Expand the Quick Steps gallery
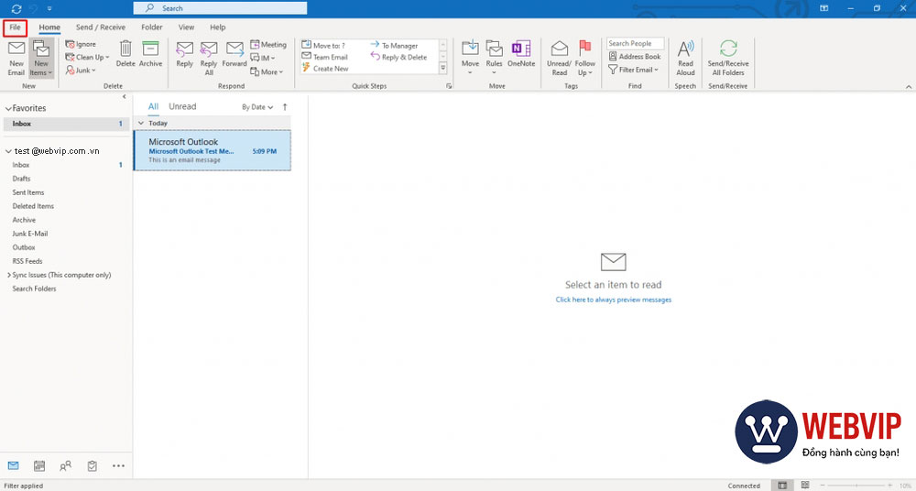This screenshot has width=916, height=491. click(442, 69)
